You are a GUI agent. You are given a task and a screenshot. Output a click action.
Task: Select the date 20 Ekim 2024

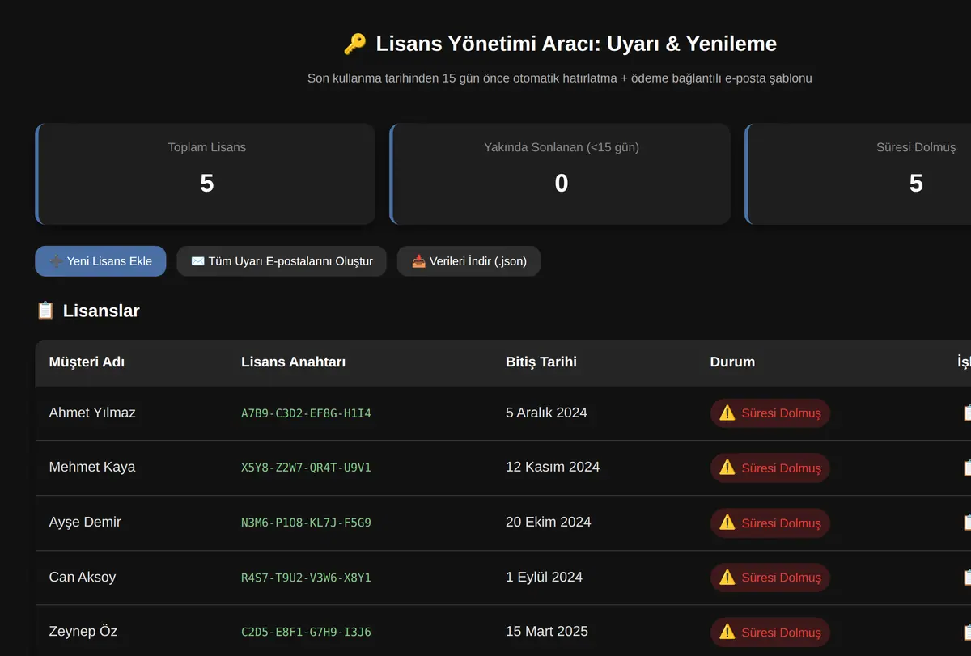(549, 522)
